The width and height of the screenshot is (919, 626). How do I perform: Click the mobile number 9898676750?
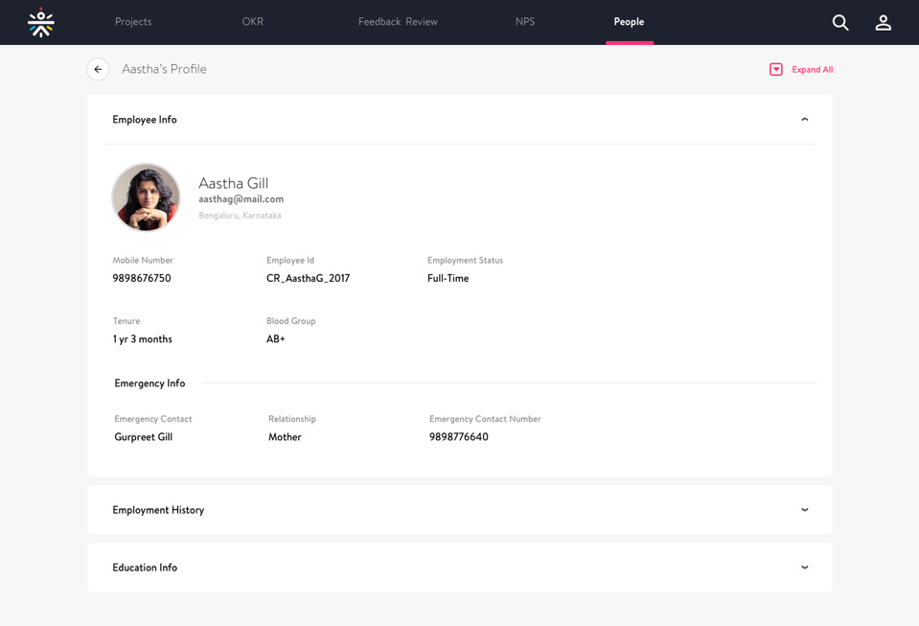pyautogui.click(x=142, y=279)
